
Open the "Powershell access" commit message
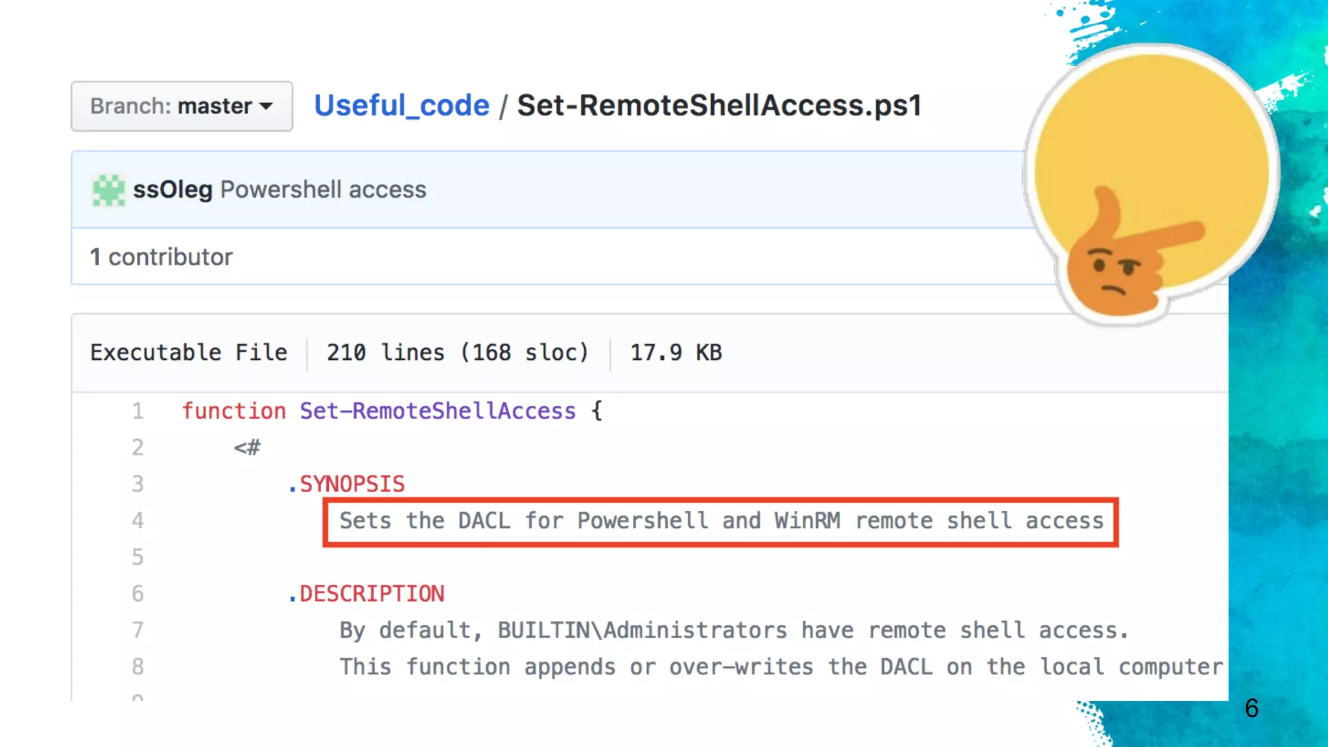point(323,189)
